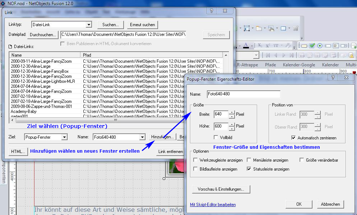Select the forms radio button tool
357x215 pixels.
coord(320,46)
